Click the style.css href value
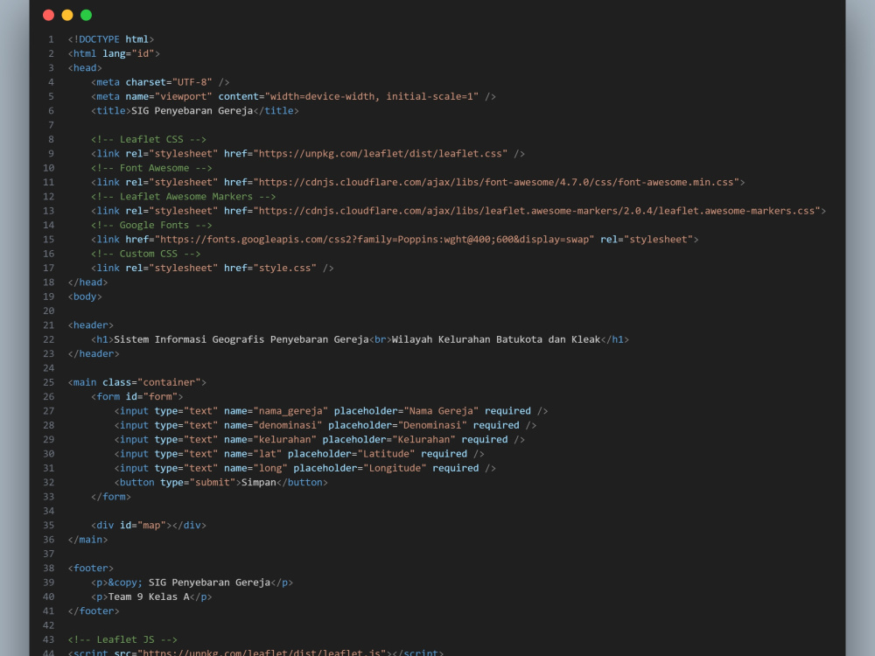 pyautogui.click(x=284, y=268)
